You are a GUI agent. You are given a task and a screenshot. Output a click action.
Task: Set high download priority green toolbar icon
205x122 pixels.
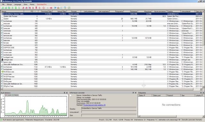click(9, 8)
